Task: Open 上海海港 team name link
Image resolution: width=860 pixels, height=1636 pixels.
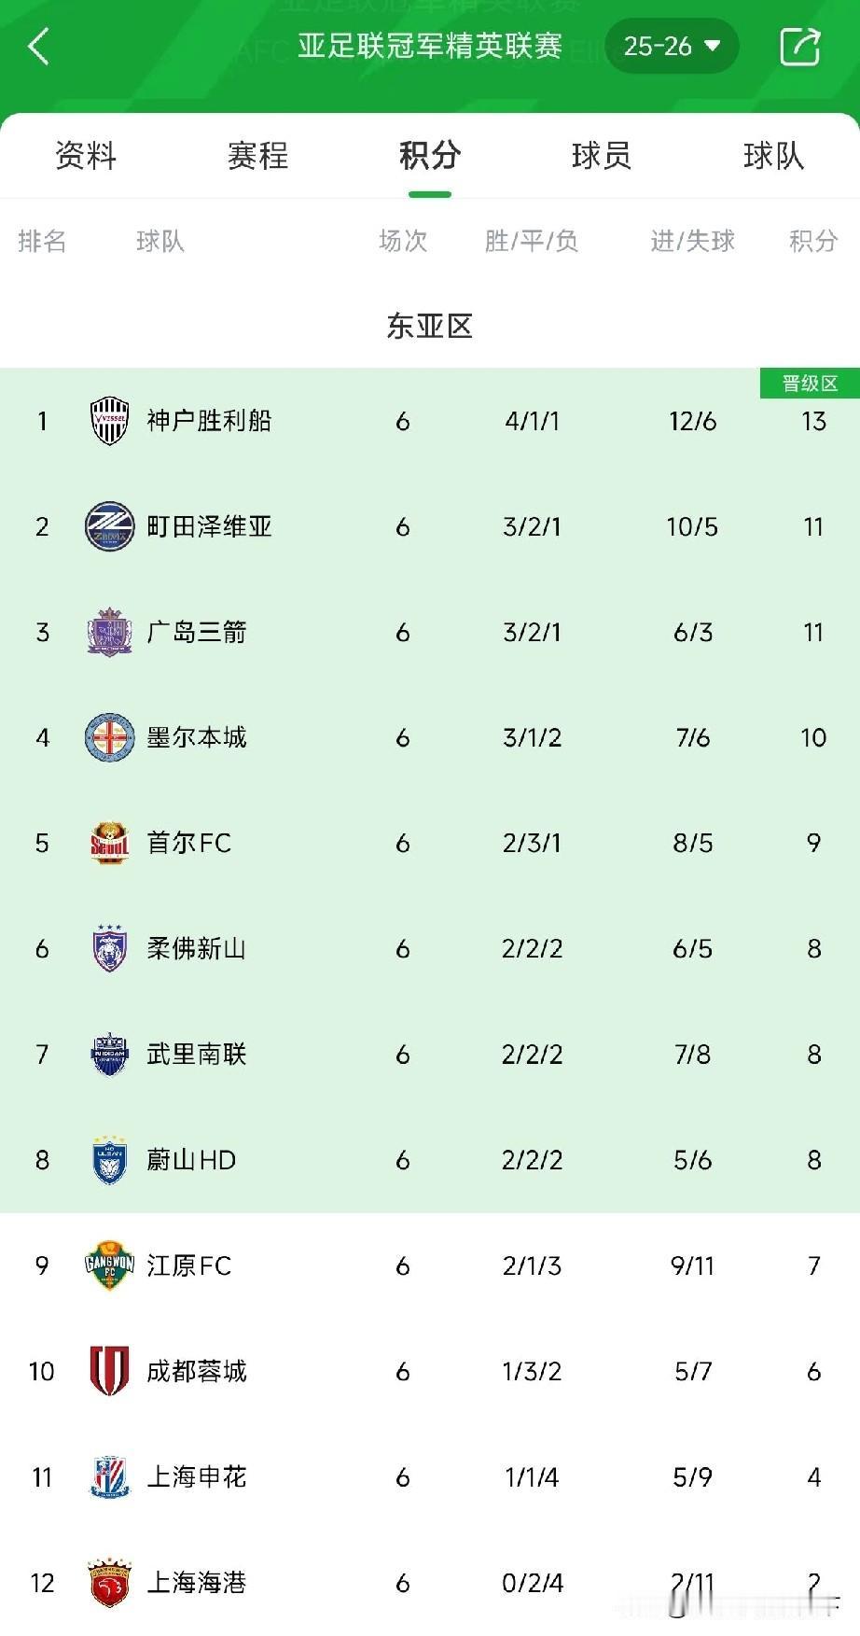Action: [197, 1582]
